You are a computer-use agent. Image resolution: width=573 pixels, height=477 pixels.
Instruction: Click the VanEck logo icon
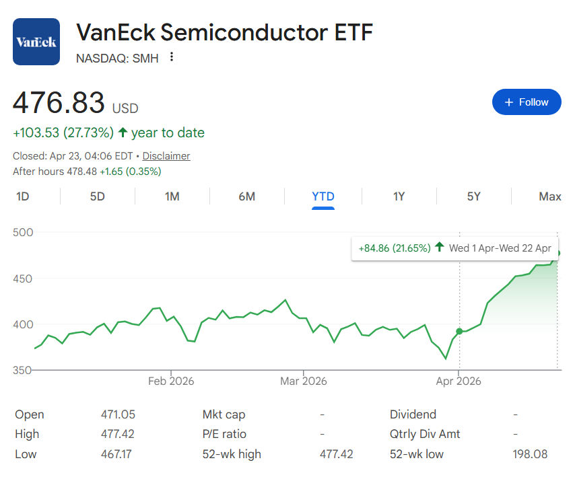coord(36,42)
